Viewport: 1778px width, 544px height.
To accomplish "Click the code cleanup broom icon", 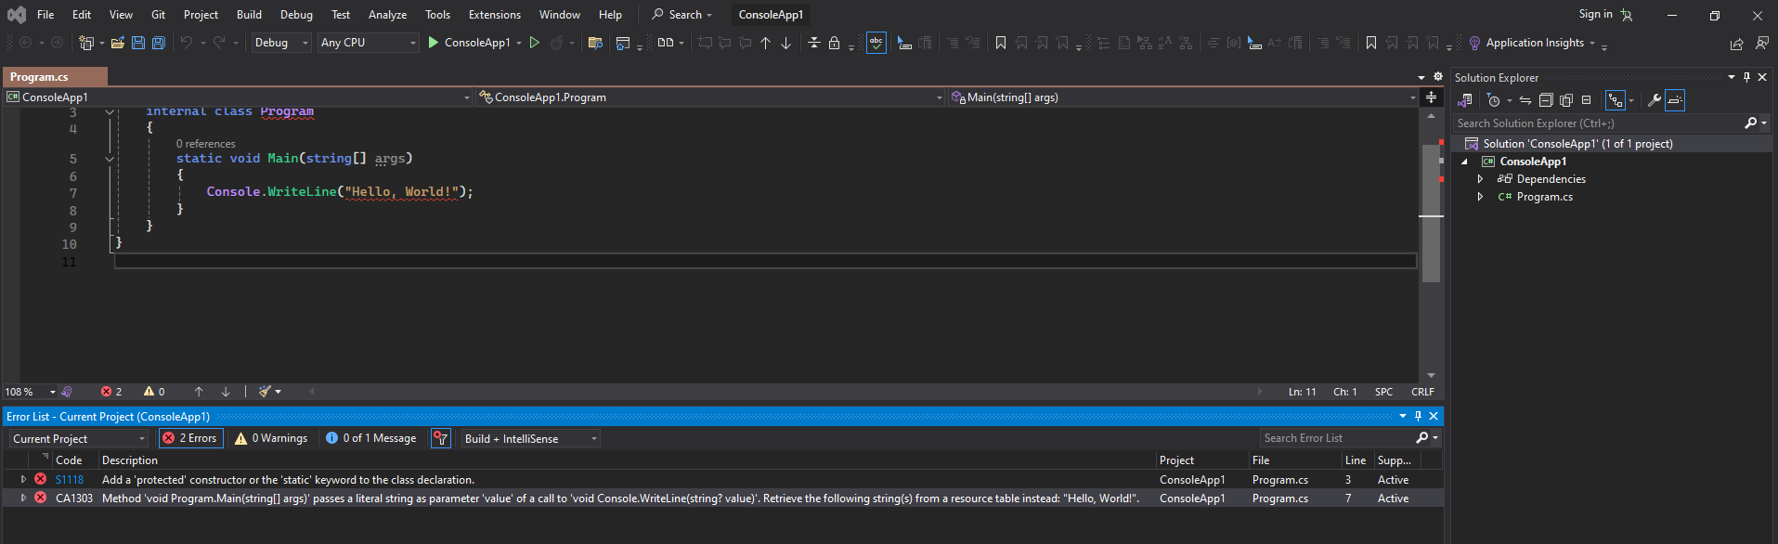I will (x=266, y=392).
